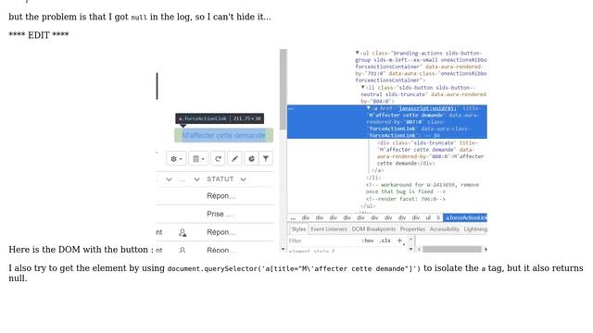Open filters with the funnel icon
Image resolution: width=593 pixels, height=333 pixels.
266,159
